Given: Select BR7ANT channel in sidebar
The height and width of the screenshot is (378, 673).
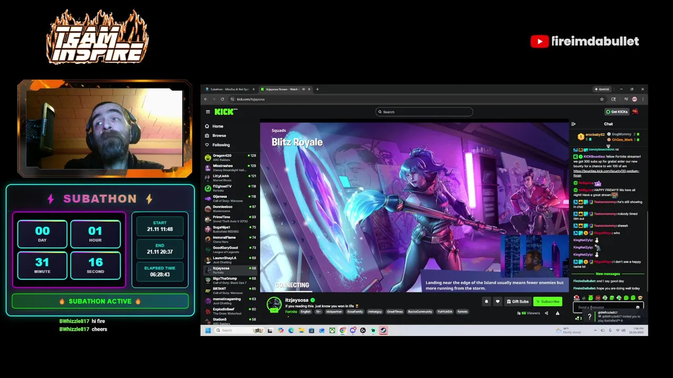Looking at the screenshot, I should pos(230,290).
